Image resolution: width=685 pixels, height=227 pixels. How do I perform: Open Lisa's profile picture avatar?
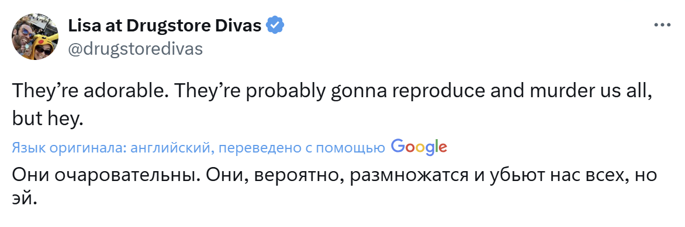click(x=35, y=37)
